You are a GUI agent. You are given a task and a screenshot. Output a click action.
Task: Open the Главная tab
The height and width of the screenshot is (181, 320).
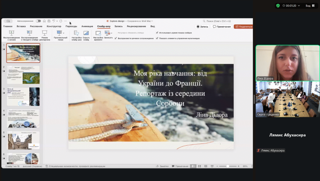pos(8,26)
